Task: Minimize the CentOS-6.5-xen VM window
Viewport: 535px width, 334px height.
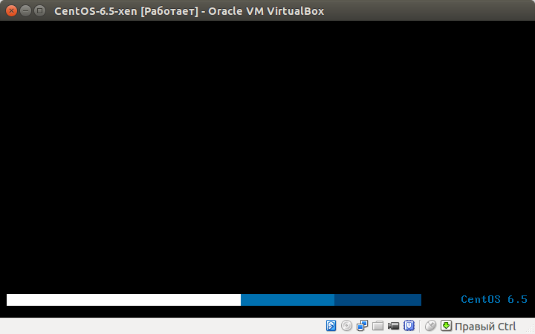Action: tap(25, 11)
